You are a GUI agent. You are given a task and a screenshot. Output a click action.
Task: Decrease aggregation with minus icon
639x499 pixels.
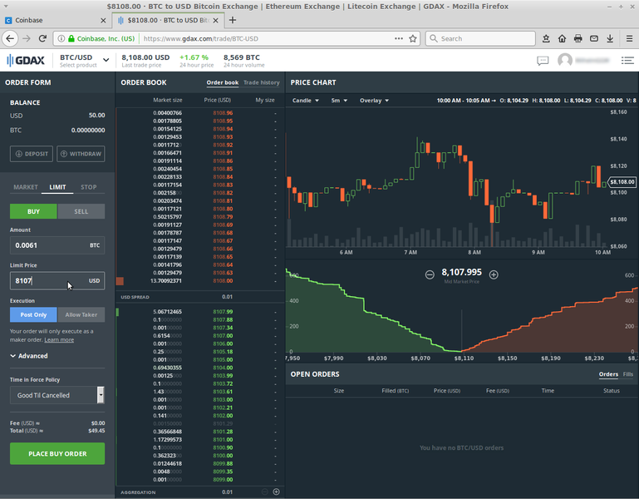(264, 492)
